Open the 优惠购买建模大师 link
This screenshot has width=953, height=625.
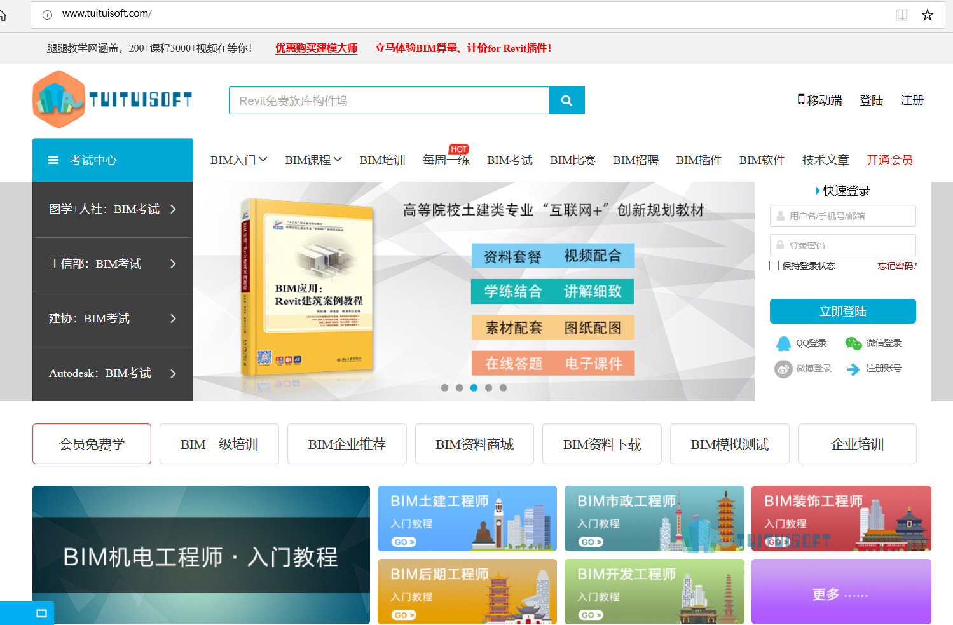click(x=316, y=48)
